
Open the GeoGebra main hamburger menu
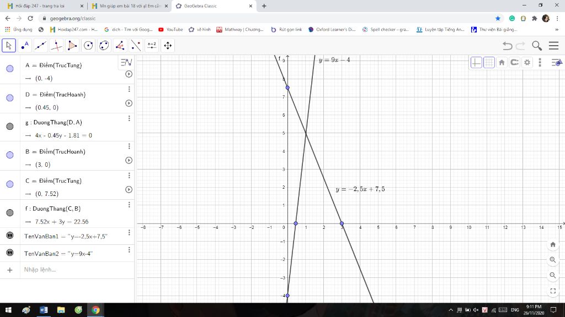click(x=554, y=46)
